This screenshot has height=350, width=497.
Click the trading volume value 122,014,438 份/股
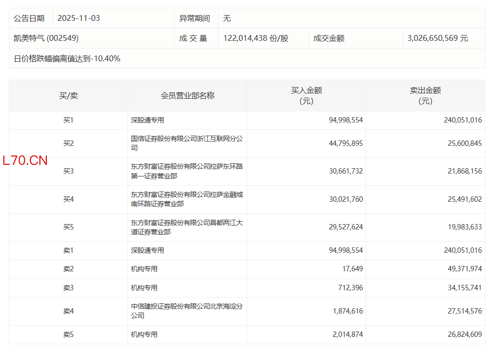pos(256,38)
